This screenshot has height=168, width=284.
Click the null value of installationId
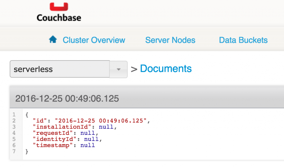(x=106, y=127)
